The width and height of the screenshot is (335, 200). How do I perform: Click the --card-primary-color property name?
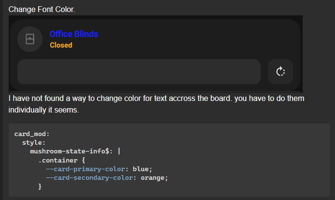[x=85, y=169]
